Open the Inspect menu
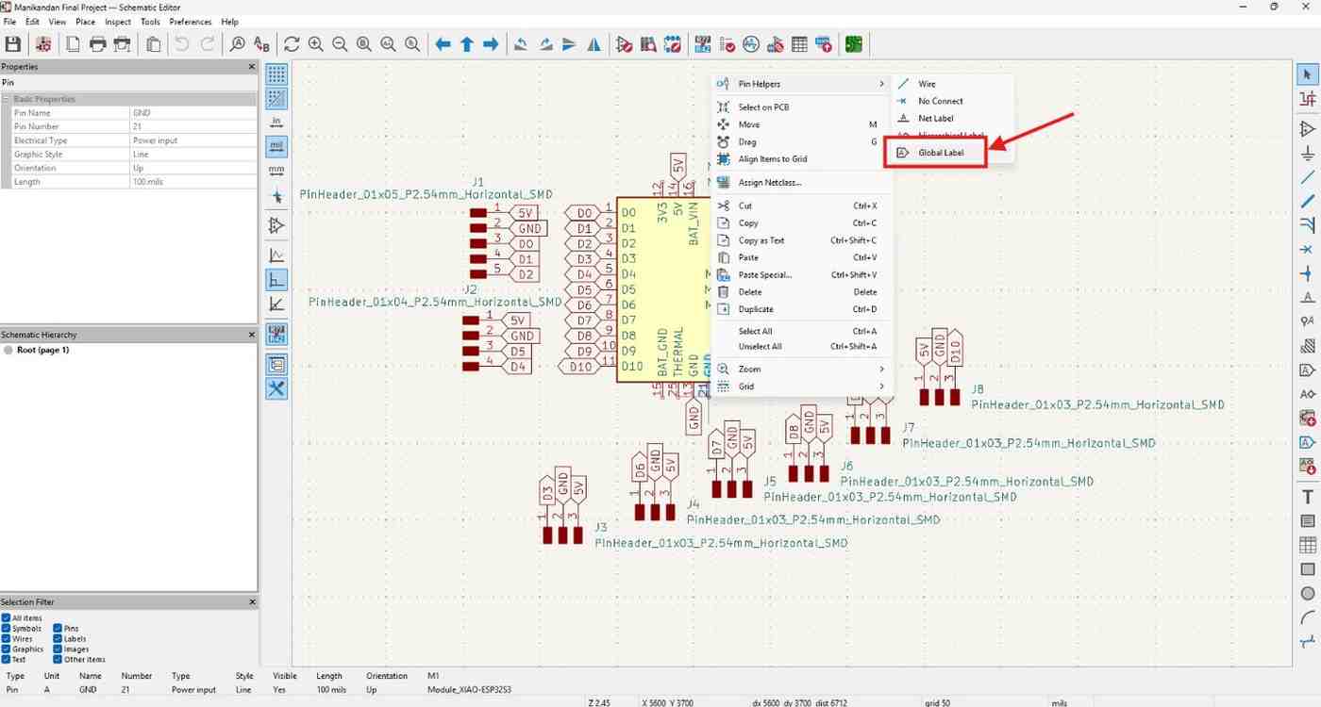Image resolution: width=1321 pixels, height=707 pixels. click(x=118, y=21)
